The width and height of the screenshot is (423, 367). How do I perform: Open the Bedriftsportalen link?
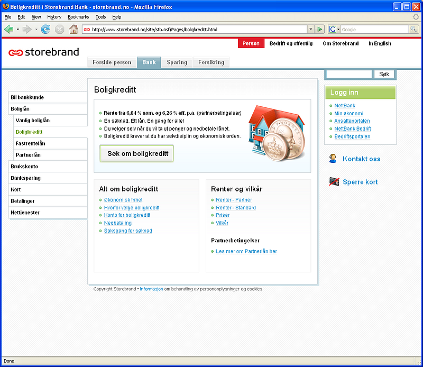coord(352,136)
